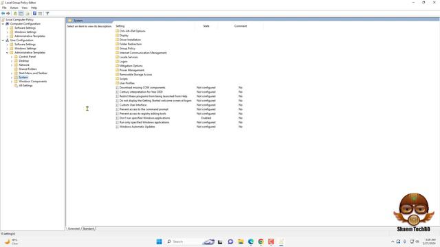Click the Help toolbar icon
440x247 pixels.
[34, 14]
